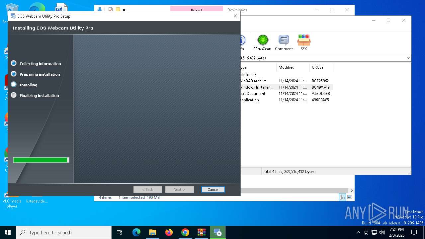Select the Windows Installer row BC49A749
Viewport: 425px width, 239px height.
tap(286, 87)
